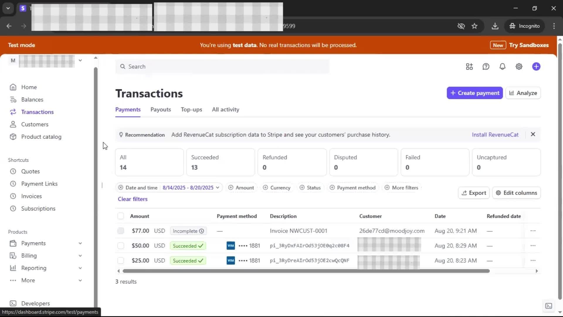Viewport: 563px width, 317px height.
Task: Open the Developers console icon in sidebar
Action: [x=13, y=303]
